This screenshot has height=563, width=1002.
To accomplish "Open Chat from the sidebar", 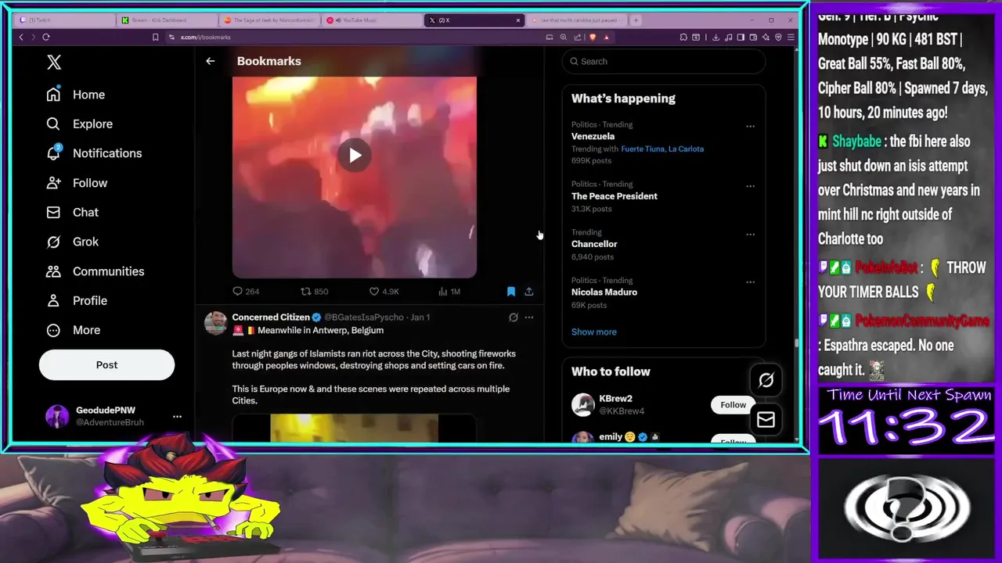I will tap(72, 212).
